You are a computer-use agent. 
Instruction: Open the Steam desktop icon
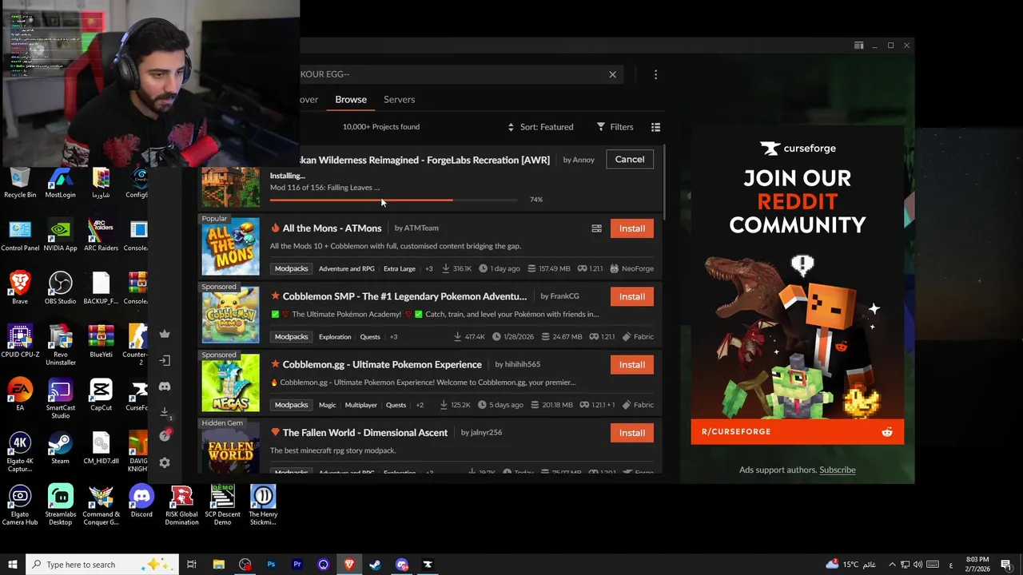(x=60, y=449)
